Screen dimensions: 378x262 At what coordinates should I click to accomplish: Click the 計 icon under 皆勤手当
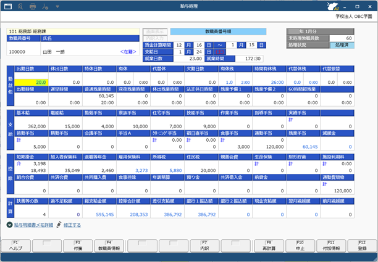point(19,140)
